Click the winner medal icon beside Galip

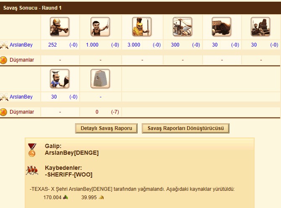[32, 150]
